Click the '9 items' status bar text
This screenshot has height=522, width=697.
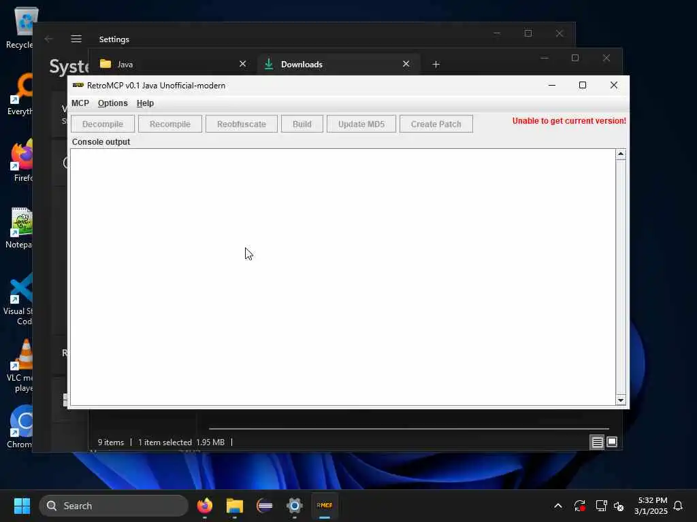[111, 442]
